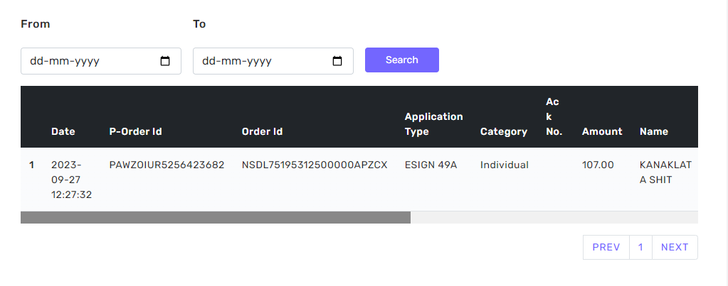Click the Order Id column header
728x286 pixels.
pos(262,131)
